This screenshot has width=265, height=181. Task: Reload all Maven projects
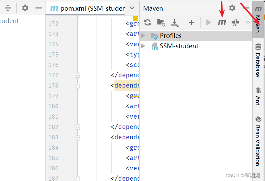coord(147,23)
